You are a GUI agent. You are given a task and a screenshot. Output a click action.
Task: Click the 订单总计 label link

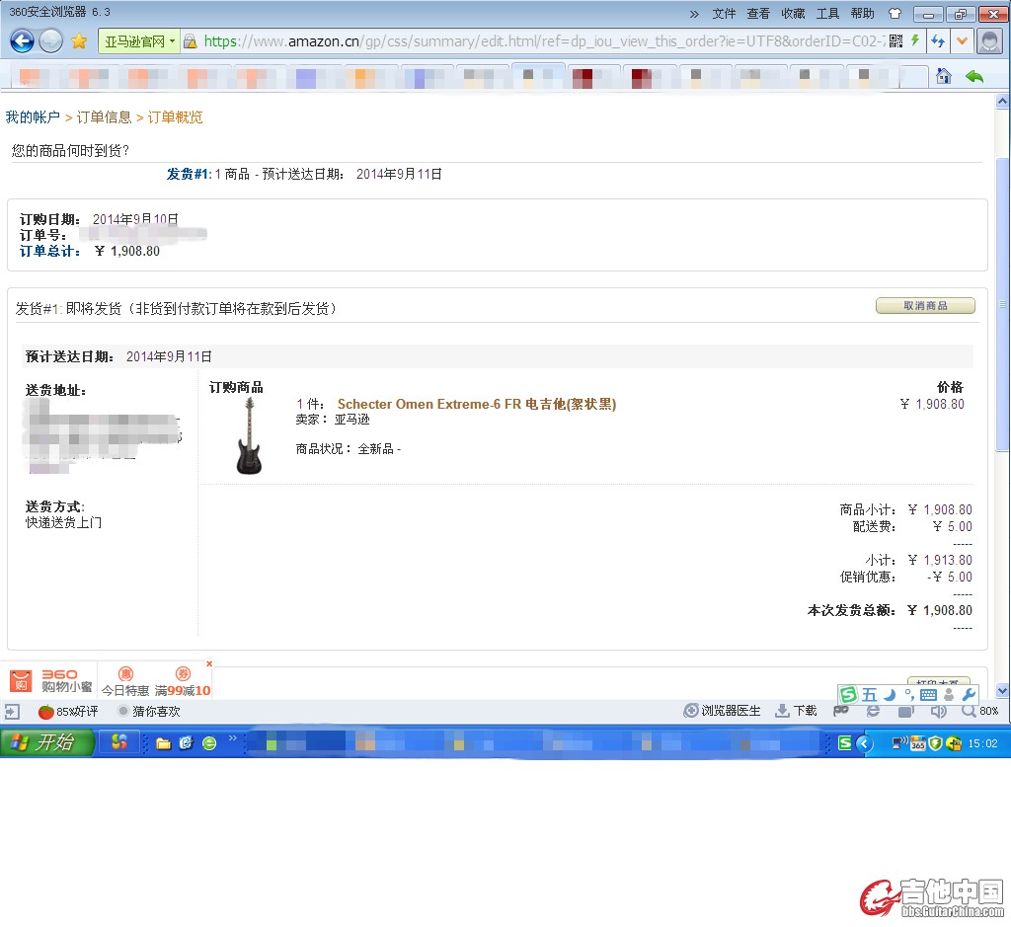tap(49, 252)
